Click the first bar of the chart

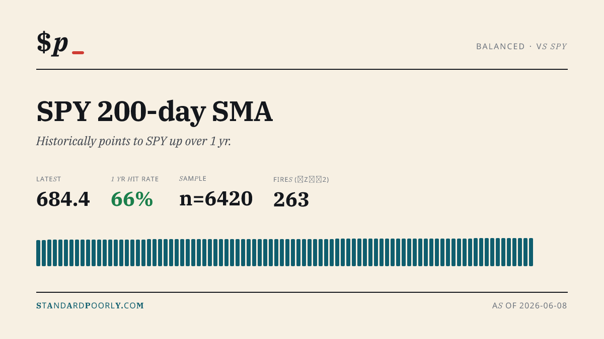[38, 253]
